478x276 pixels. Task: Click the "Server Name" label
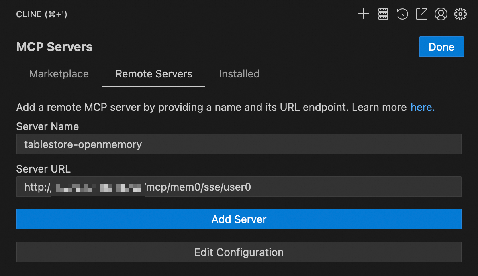tap(47, 126)
